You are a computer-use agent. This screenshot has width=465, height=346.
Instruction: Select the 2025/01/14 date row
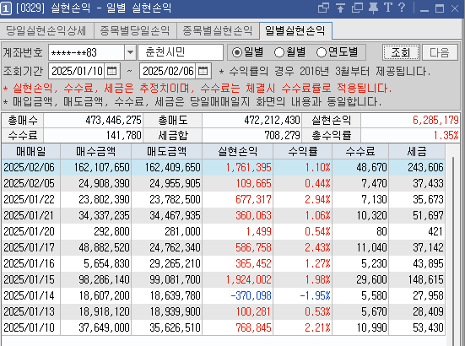(224, 295)
